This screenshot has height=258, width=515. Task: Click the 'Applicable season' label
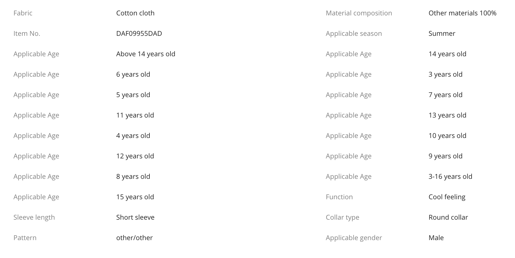coord(354,34)
